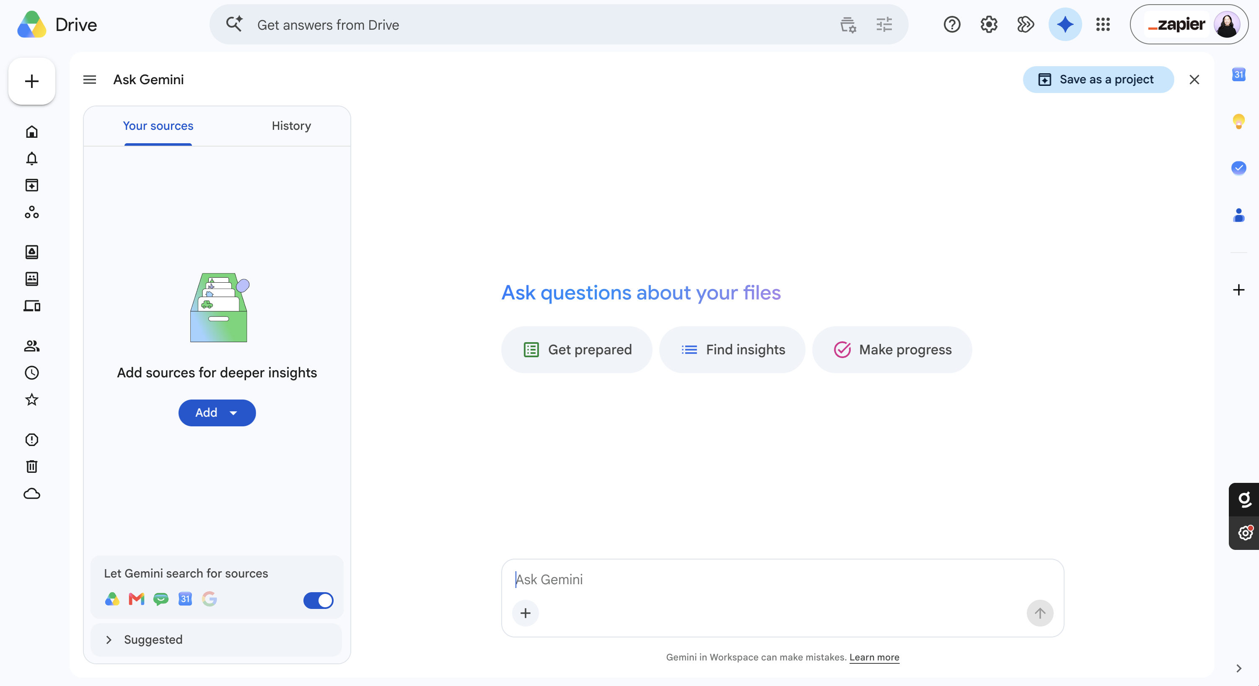Click the gear extension icon with red dot
Viewport: 1259px width, 686px height.
1244,533
